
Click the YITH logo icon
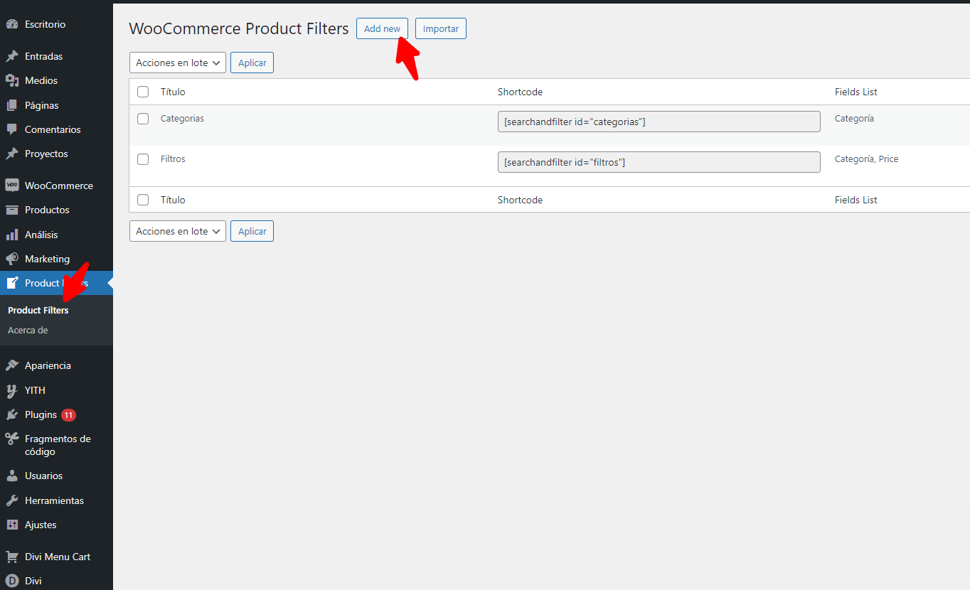coord(12,390)
